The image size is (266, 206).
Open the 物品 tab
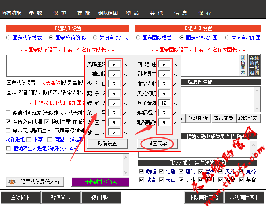pos(132,13)
